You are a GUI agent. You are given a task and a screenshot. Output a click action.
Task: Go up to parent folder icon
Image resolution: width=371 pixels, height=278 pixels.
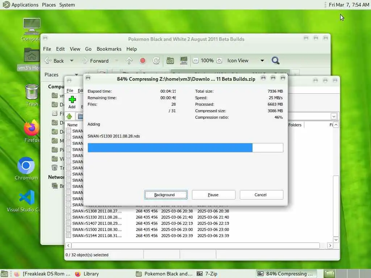(129, 61)
